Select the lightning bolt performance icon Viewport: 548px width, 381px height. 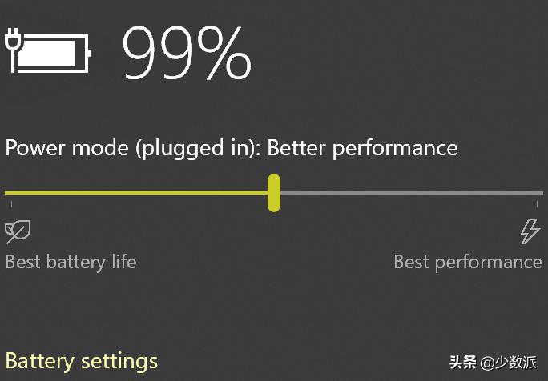pyautogui.click(x=530, y=231)
